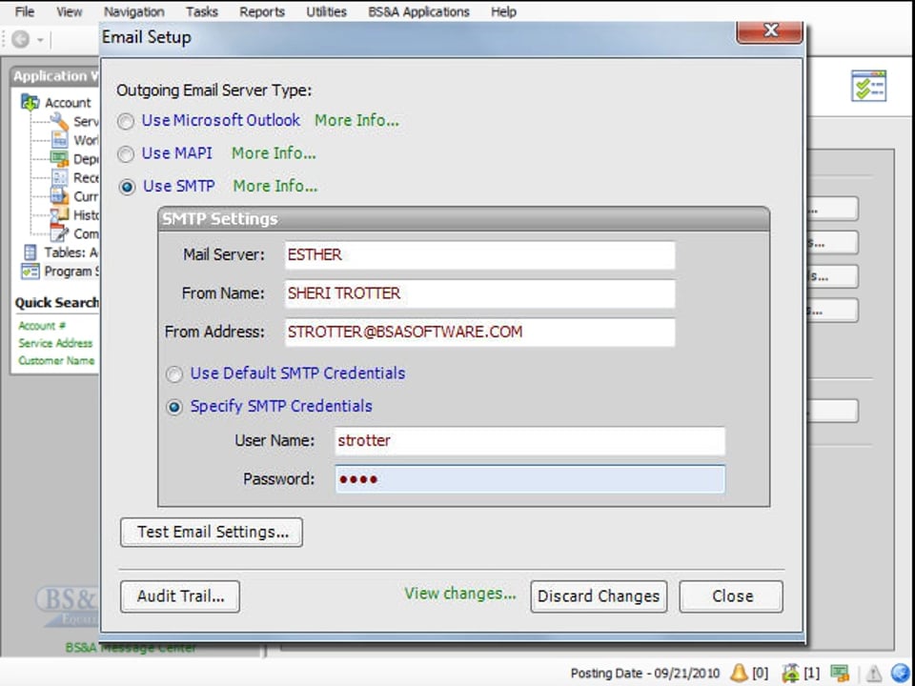Click the users icon showing [1]
Viewport: 915px width, 686px height.
click(x=791, y=674)
